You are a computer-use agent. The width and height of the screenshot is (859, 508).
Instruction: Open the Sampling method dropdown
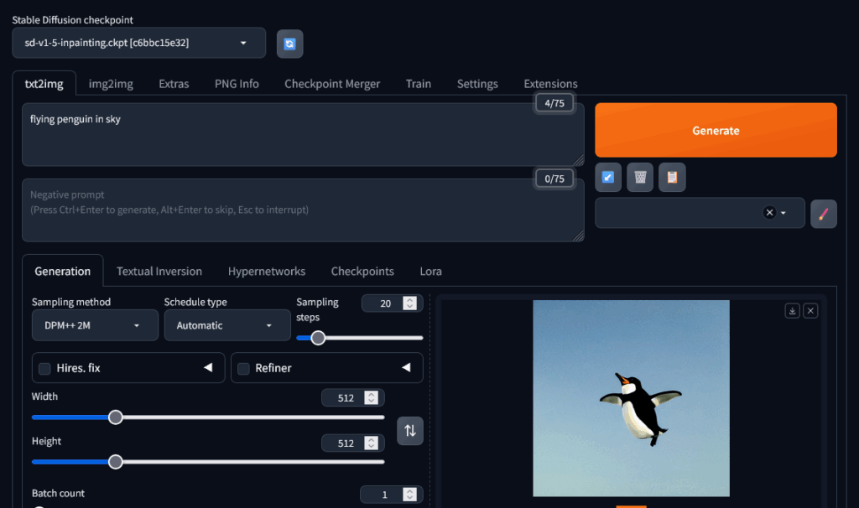pyautogui.click(x=95, y=325)
